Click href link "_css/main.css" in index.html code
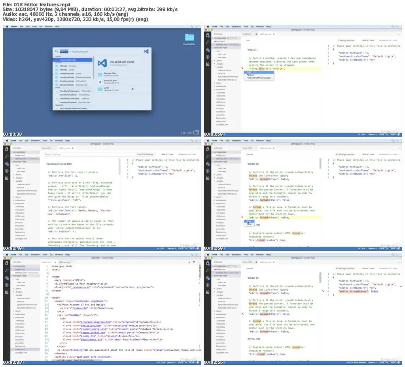Image resolution: width=405 pixels, height=367 pixels. [81, 287]
